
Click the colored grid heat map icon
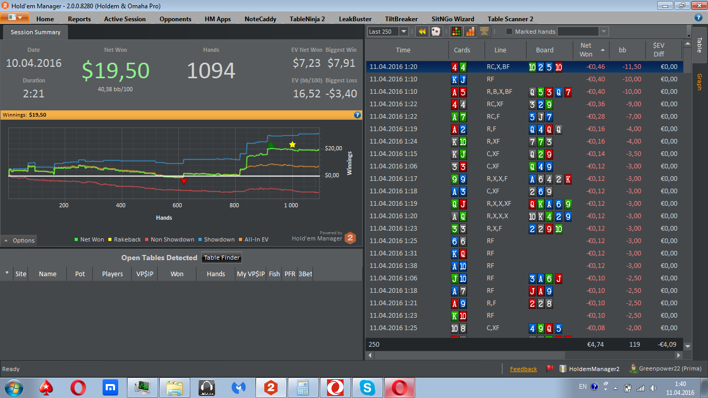pos(456,32)
